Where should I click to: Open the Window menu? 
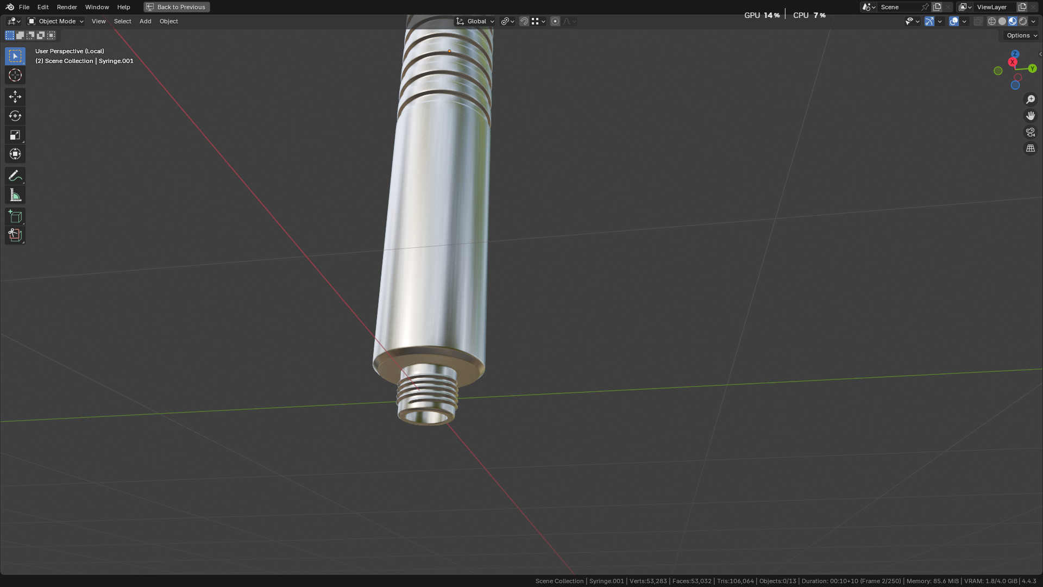[97, 7]
